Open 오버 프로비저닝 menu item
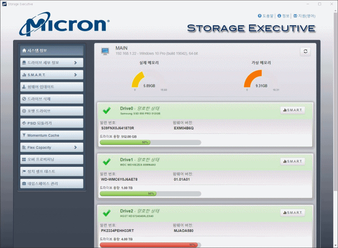Viewport: 338px width, 248px height. [x=52, y=160]
